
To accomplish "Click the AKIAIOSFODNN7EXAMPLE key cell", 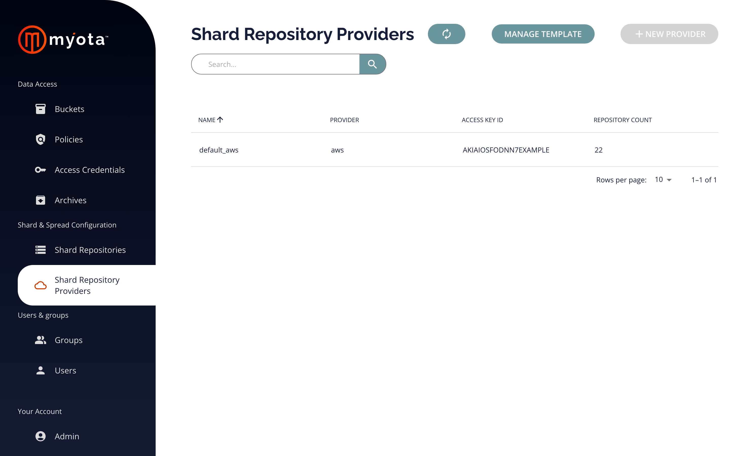I will tap(506, 150).
